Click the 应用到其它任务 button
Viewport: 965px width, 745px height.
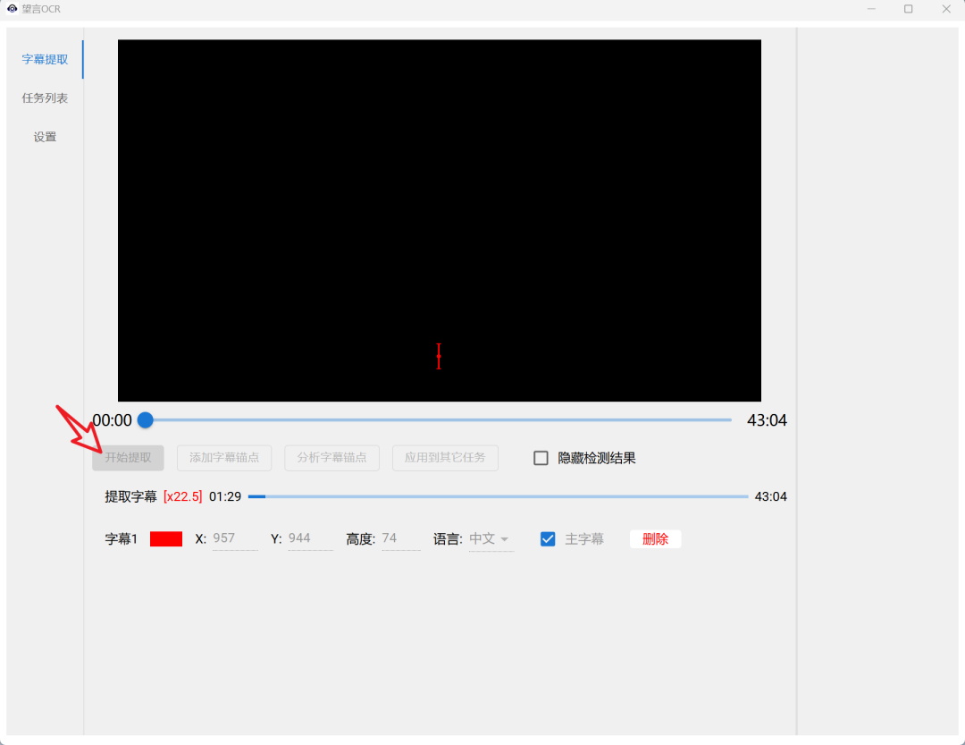point(445,457)
